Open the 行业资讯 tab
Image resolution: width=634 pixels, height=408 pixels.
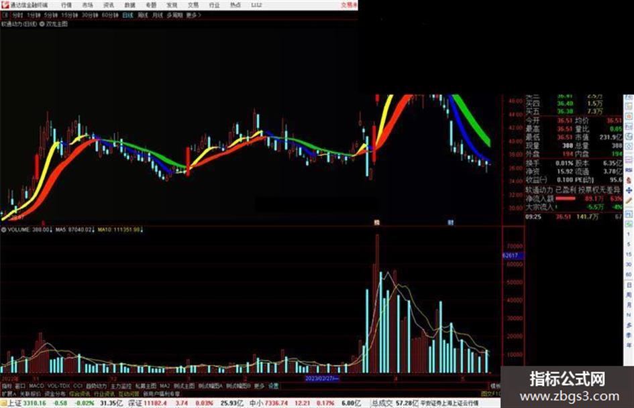tap(104, 393)
